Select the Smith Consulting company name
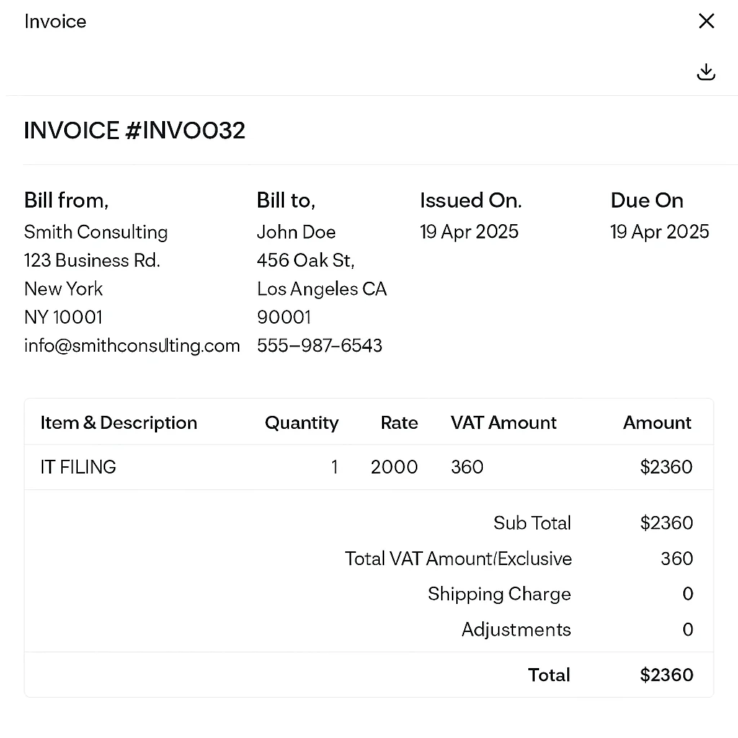 [x=96, y=232]
